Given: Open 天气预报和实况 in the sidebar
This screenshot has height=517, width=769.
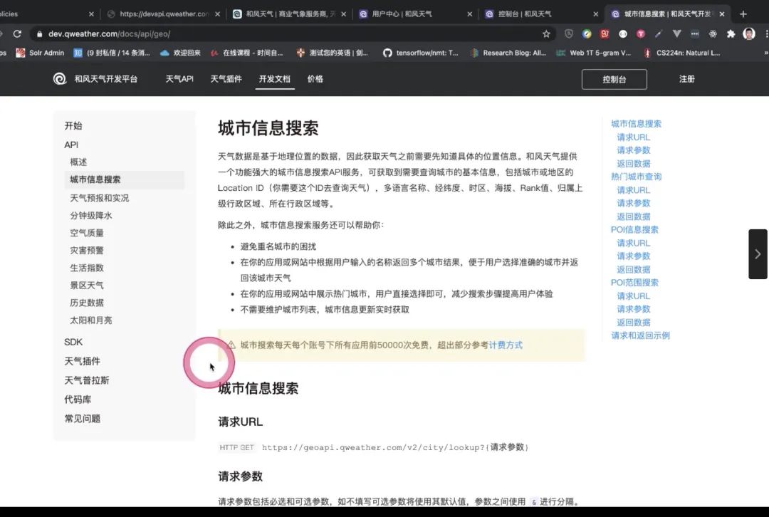Looking at the screenshot, I should coord(100,198).
